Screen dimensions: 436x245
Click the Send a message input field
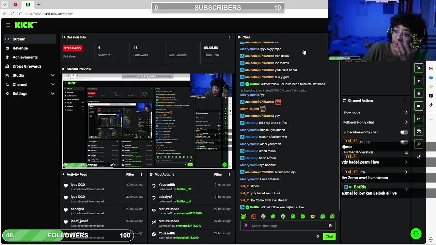click(x=288, y=226)
